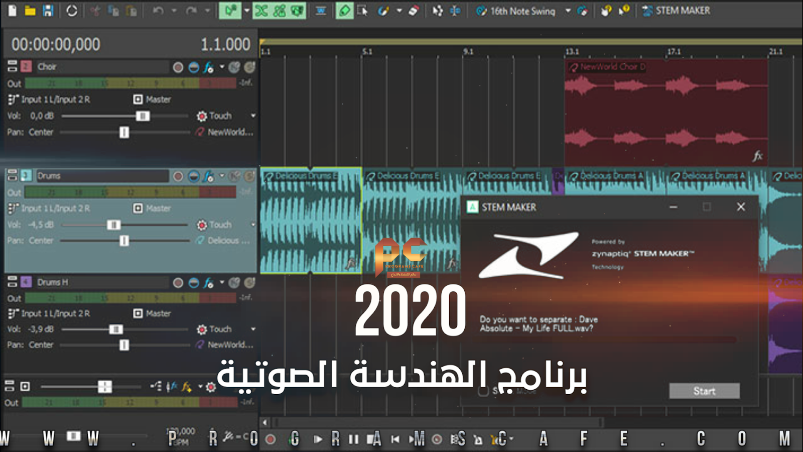803x452 pixels.
Task: Select the Paint brush tool
Action: (383, 11)
